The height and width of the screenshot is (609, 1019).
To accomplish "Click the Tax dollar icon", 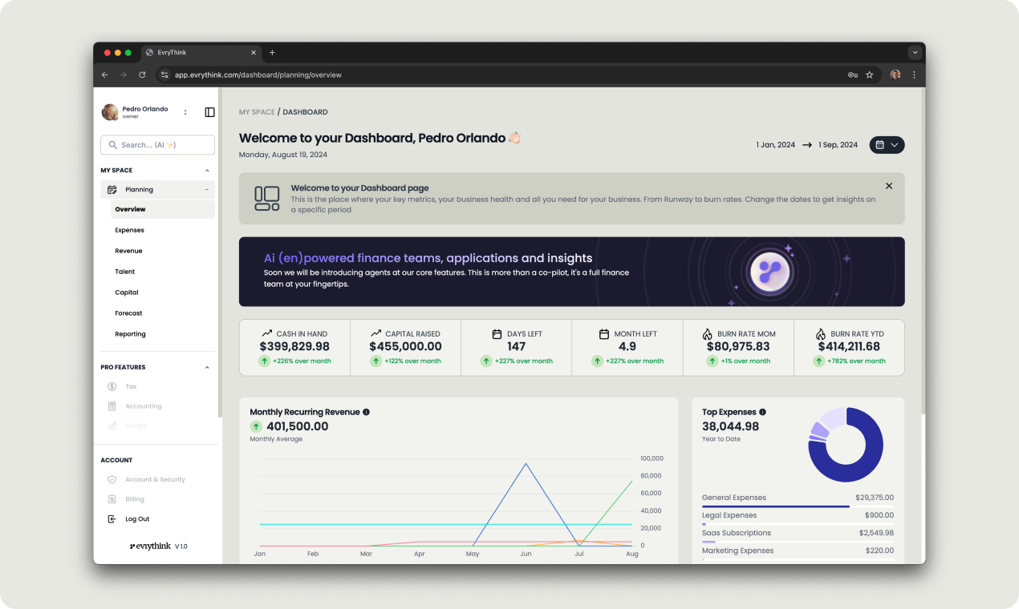I will [x=112, y=387].
